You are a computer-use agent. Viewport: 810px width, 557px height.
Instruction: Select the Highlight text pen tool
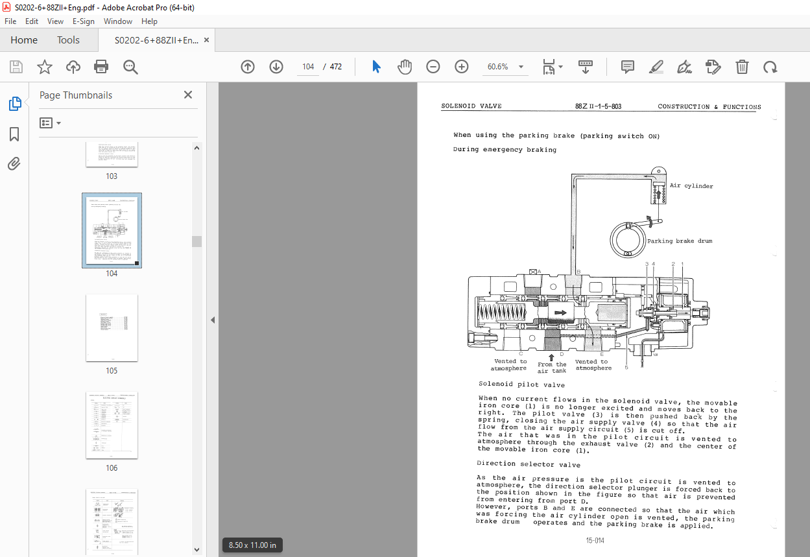click(x=656, y=67)
